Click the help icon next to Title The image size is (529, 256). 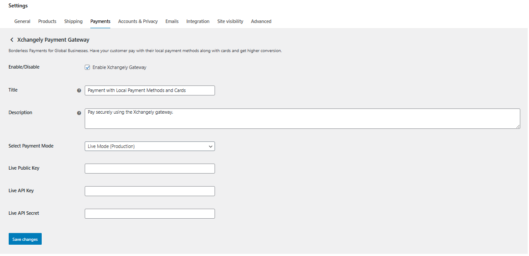pyautogui.click(x=79, y=90)
